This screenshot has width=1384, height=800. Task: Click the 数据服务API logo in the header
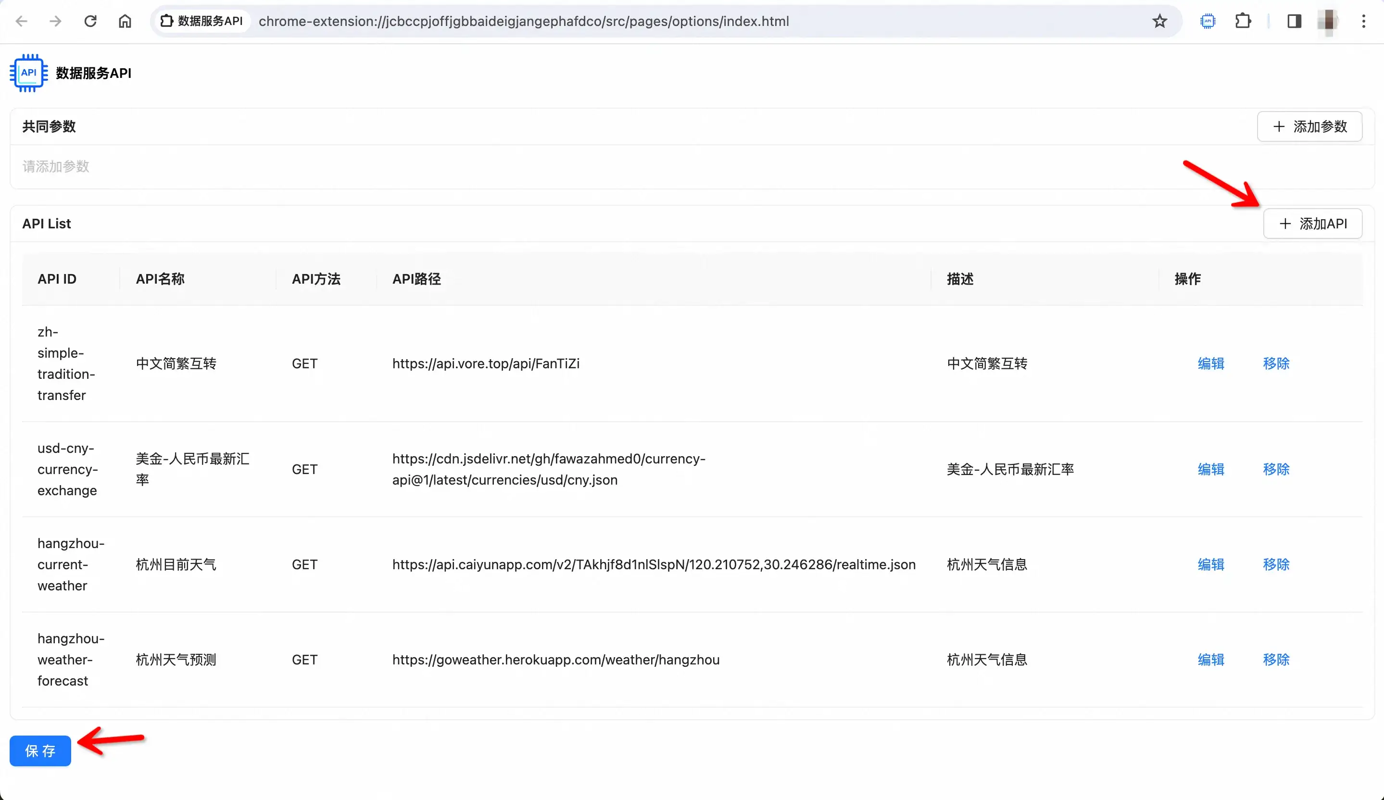(x=28, y=73)
